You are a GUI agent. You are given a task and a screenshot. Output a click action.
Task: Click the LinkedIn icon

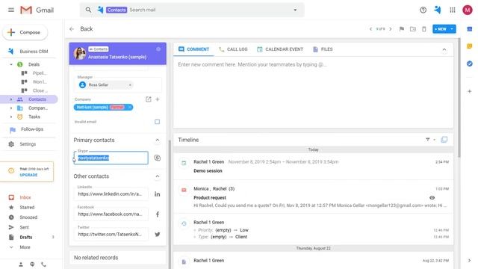(x=158, y=194)
